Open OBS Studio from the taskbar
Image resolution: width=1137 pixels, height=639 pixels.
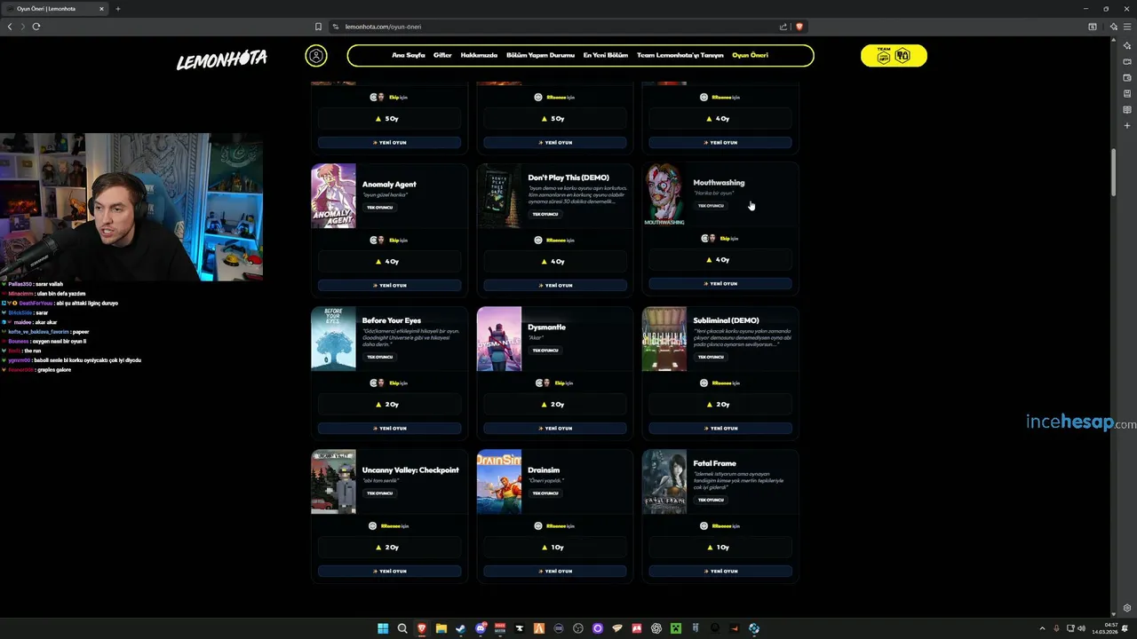click(x=578, y=628)
